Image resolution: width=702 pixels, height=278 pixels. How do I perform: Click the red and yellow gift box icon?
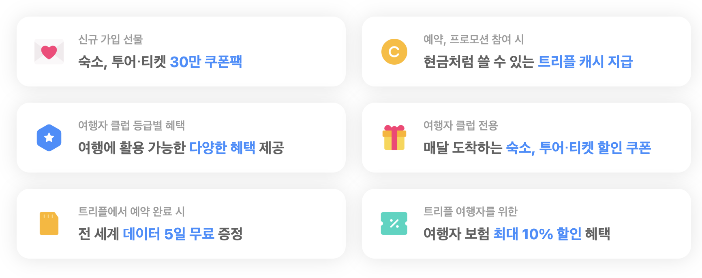(394, 138)
